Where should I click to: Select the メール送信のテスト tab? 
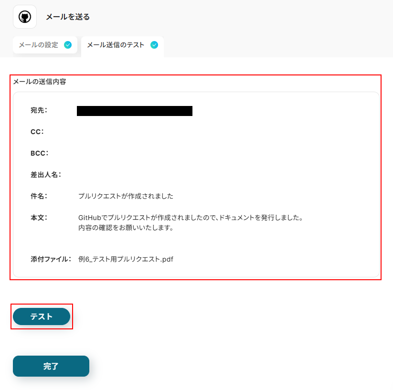point(122,46)
